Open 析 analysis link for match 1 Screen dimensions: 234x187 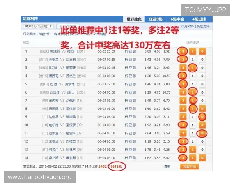(126, 51)
